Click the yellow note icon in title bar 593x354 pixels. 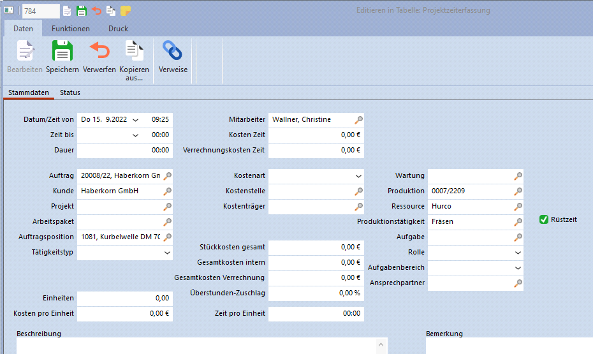126,10
